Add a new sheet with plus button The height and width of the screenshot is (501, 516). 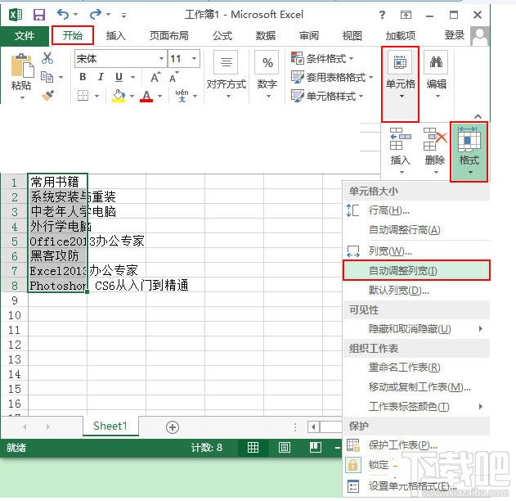(x=173, y=427)
